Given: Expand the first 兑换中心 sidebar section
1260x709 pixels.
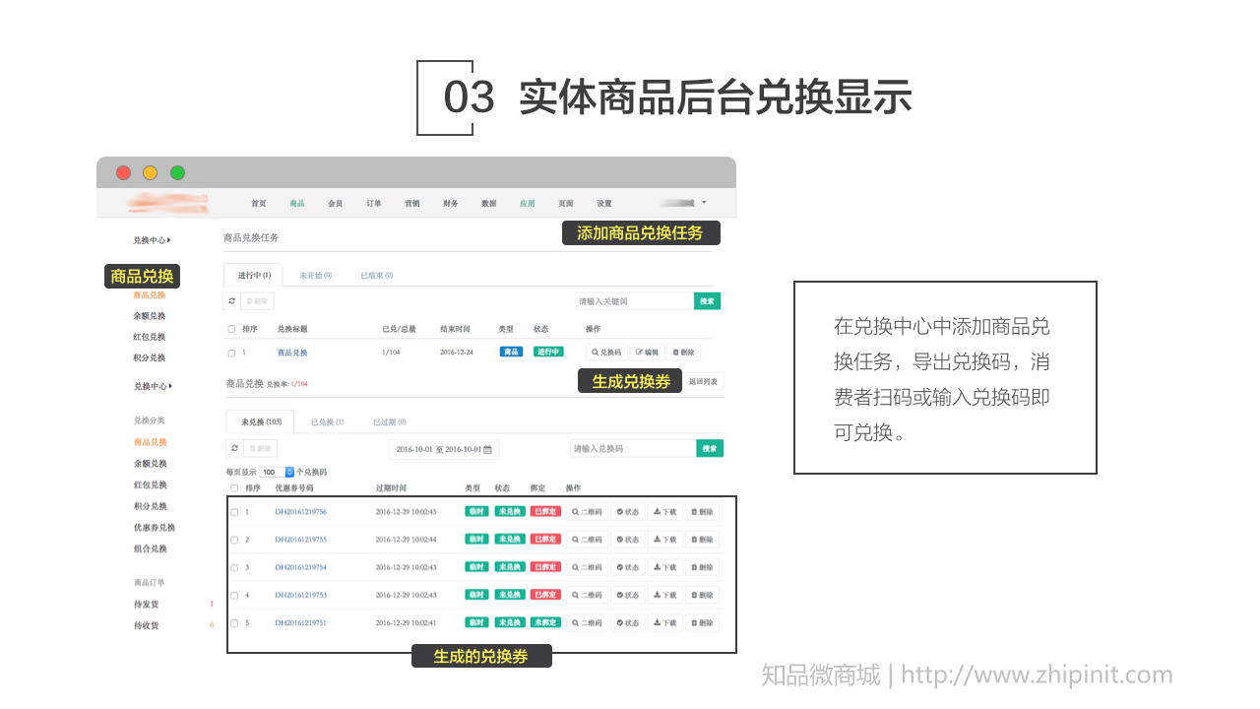Looking at the screenshot, I should pyautogui.click(x=152, y=240).
